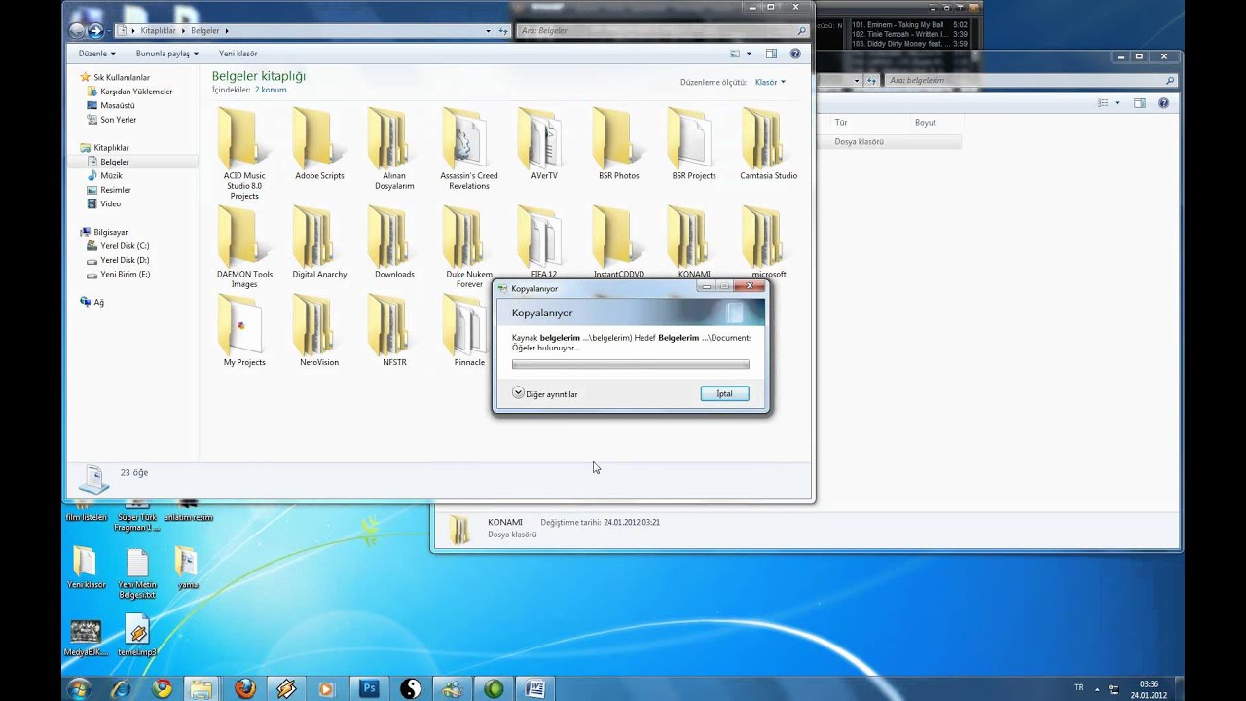Screen dimensions: 1246x701
Task: Sort by Tür column in background window
Action: coord(841,123)
